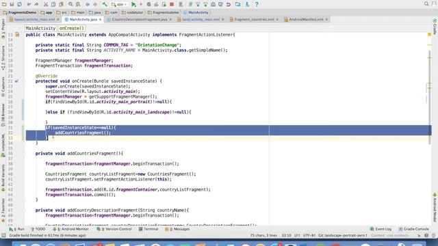Viewport: 438px width, 246px height.
Task: Navigate forward using the blue right arrow
Action: pyautogui.click(x=95, y=4)
